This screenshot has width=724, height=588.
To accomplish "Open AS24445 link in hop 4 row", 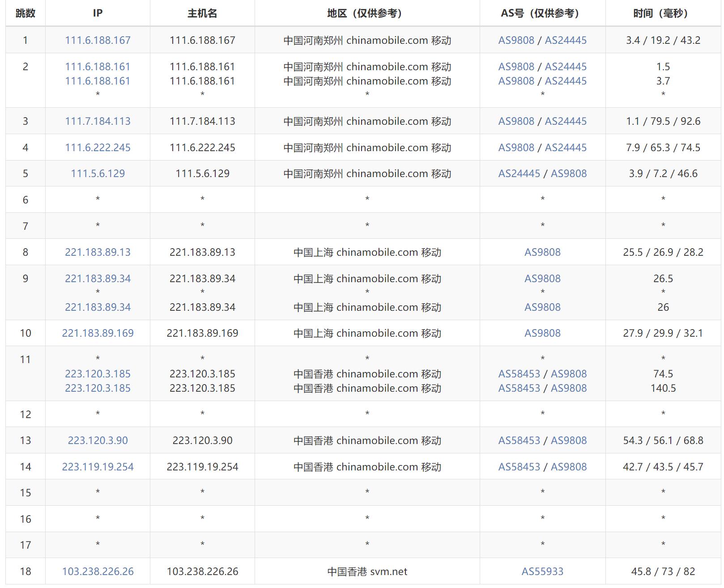I will (x=566, y=148).
